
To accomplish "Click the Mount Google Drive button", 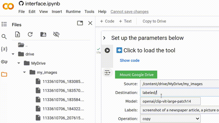I will pyautogui.click(x=136, y=75).
